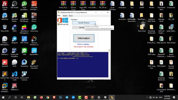
Task: Open the About tab
Action: 71,16
